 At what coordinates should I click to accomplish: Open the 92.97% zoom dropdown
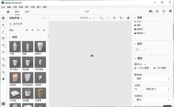[86, 18]
